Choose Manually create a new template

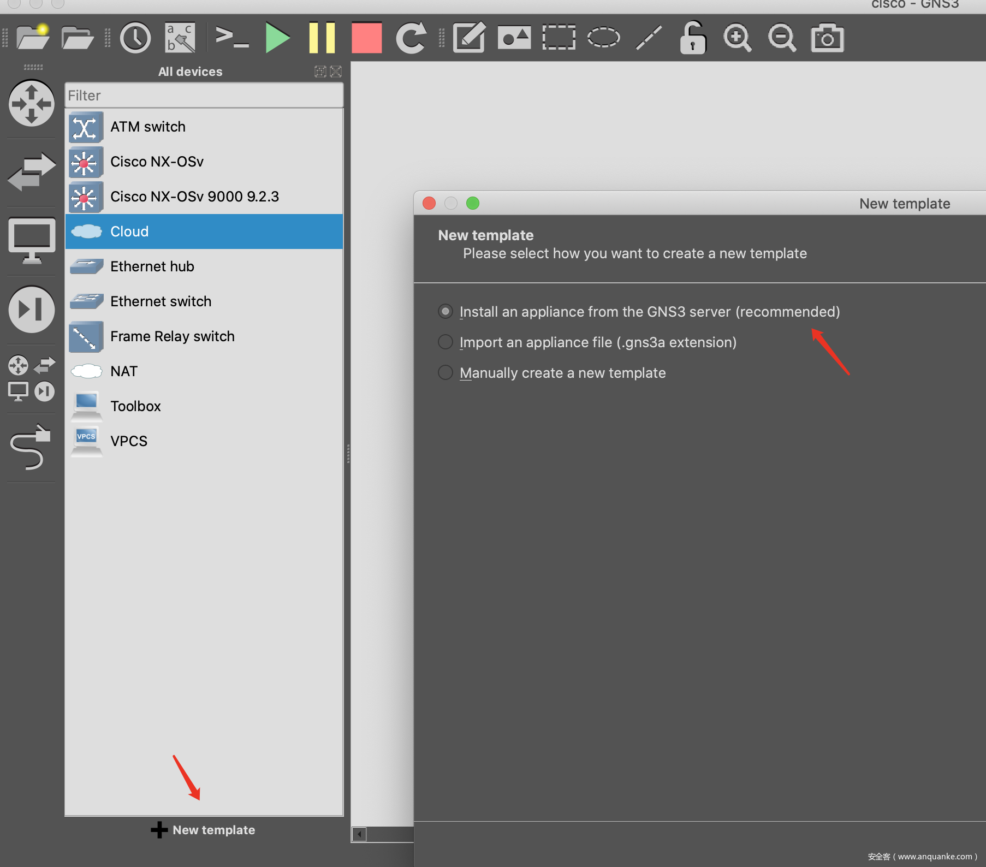446,373
